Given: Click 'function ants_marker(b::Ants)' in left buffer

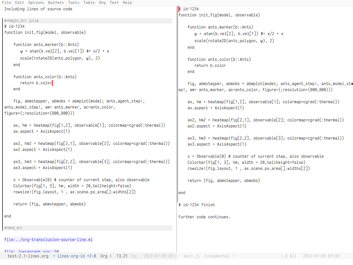Looking at the screenshot, I should (x=46, y=45).
